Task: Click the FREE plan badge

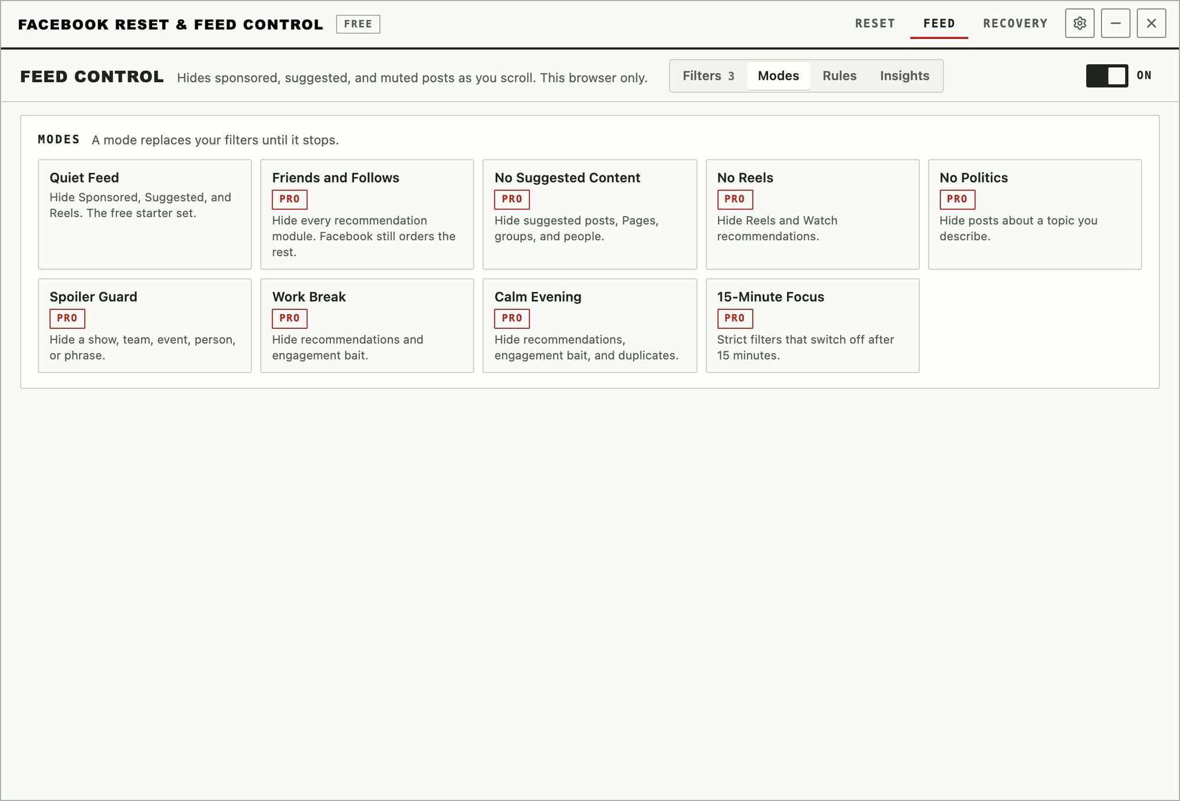Action: [x=358, y=24]
